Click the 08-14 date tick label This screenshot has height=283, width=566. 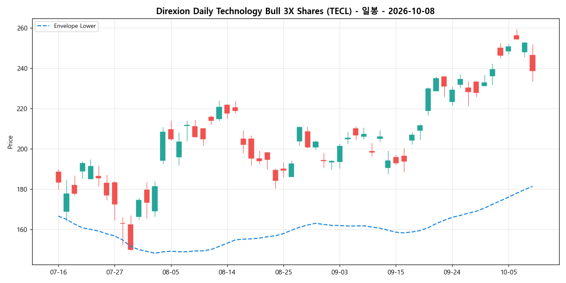click(227, 272)
